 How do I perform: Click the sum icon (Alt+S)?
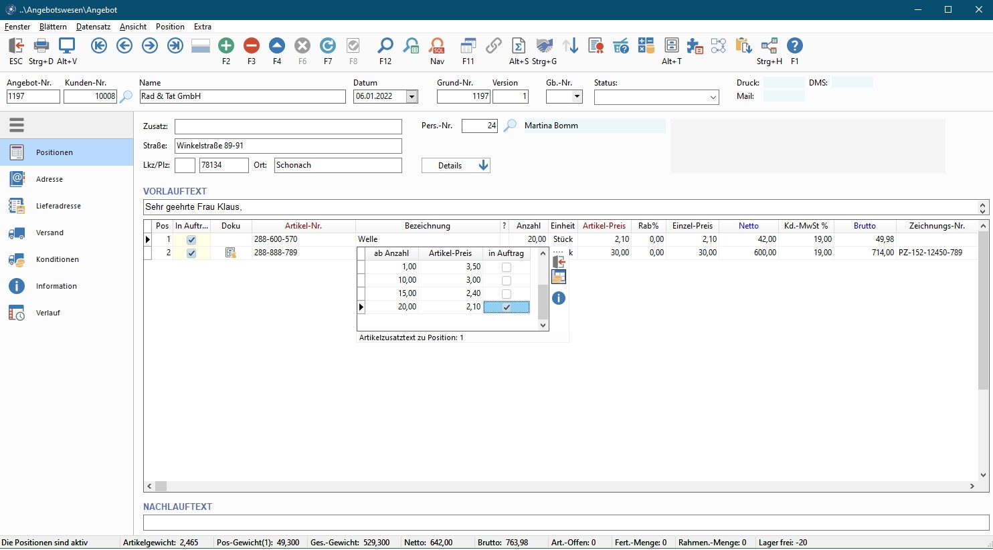click(518, 46)
